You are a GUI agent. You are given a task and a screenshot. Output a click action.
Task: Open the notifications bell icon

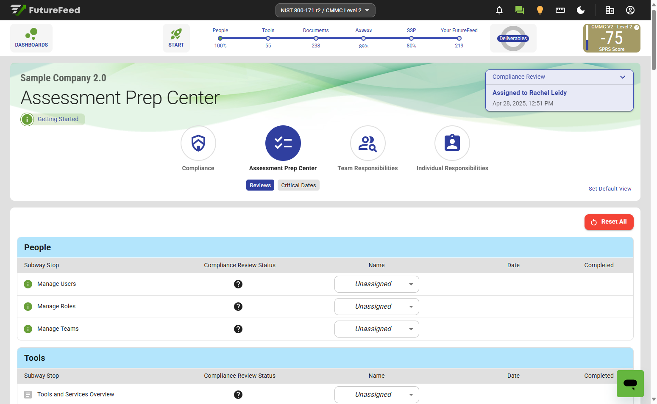[x=499, y=10]
